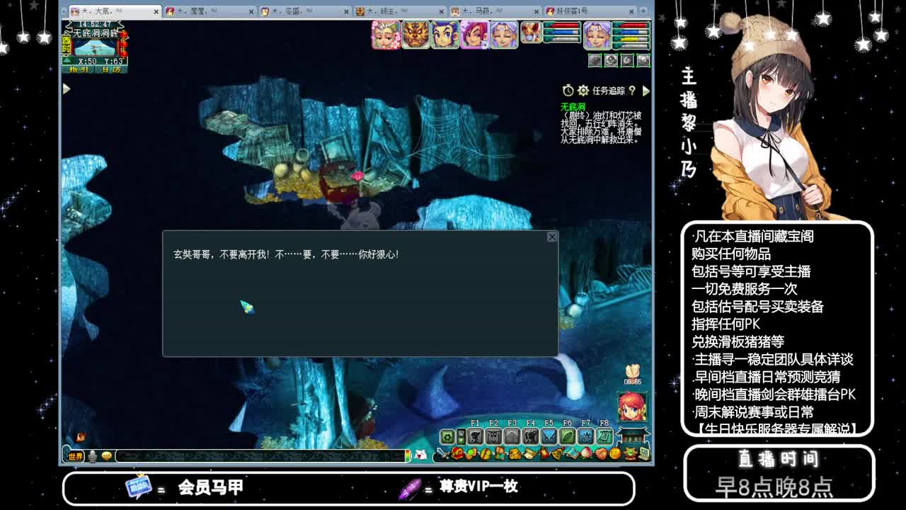Open the chat bubble emoji icon
Screen dimensions: 906x510
106,457
